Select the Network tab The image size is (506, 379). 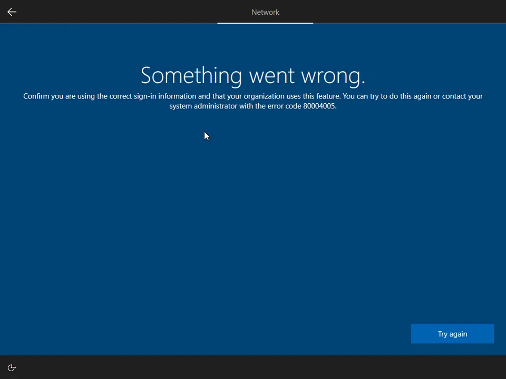click(265, 12)
